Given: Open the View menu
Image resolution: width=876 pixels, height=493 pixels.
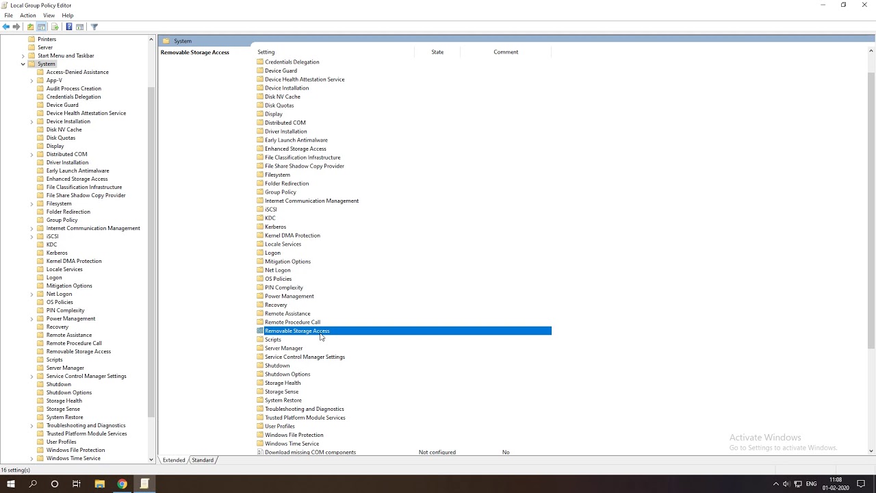Looking at the screenshot, I should click(49, 15).
